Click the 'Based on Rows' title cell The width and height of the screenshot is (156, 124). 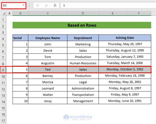tap(82, 25)
